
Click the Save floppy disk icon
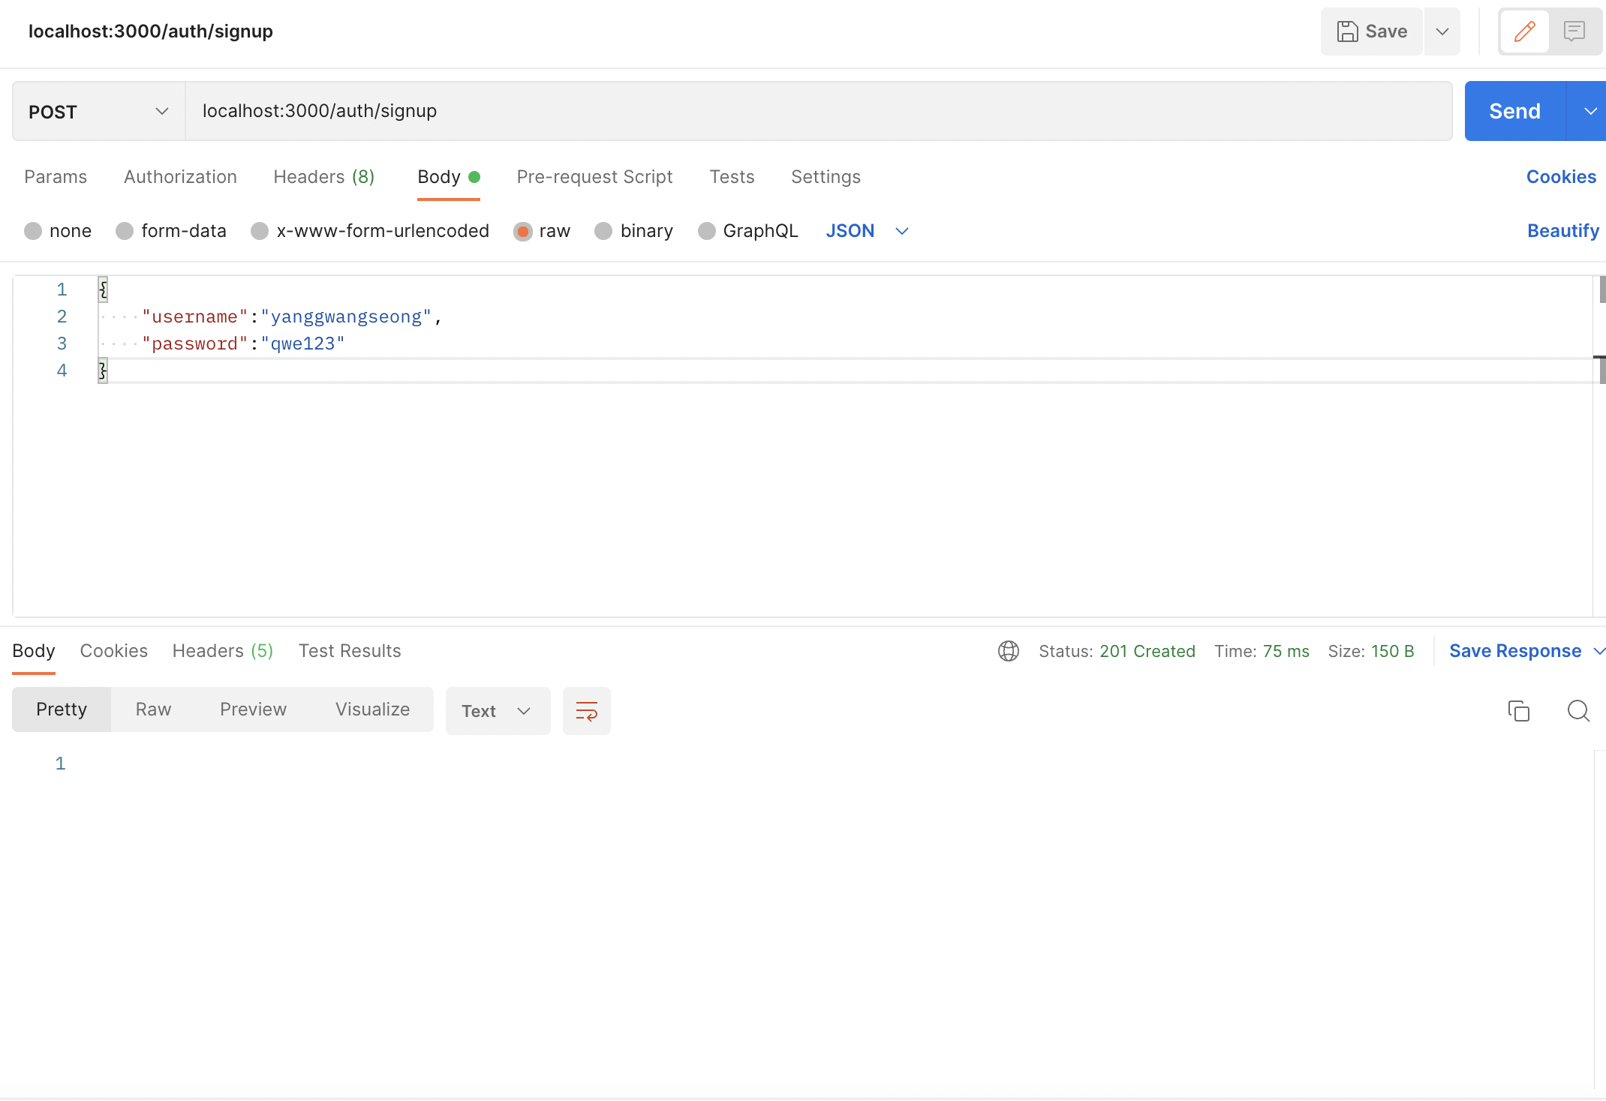point(1348,31)
